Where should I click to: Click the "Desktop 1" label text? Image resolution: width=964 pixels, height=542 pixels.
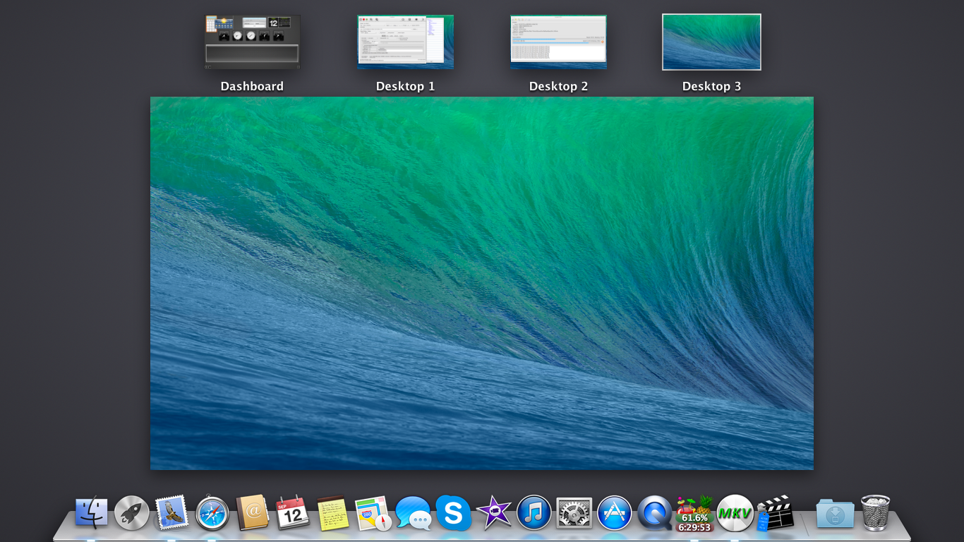pyautogui.click(x=405, y=86)
